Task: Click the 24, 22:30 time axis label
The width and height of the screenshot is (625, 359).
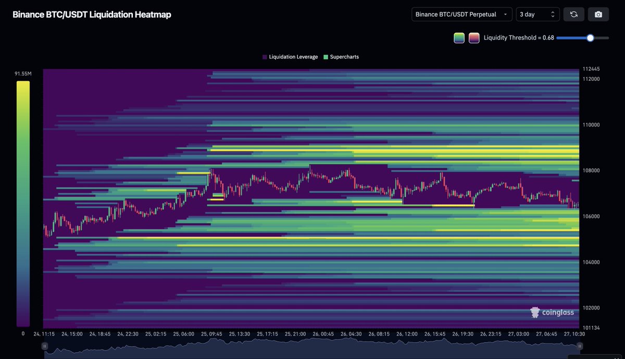Action: [x=129, y=334]
